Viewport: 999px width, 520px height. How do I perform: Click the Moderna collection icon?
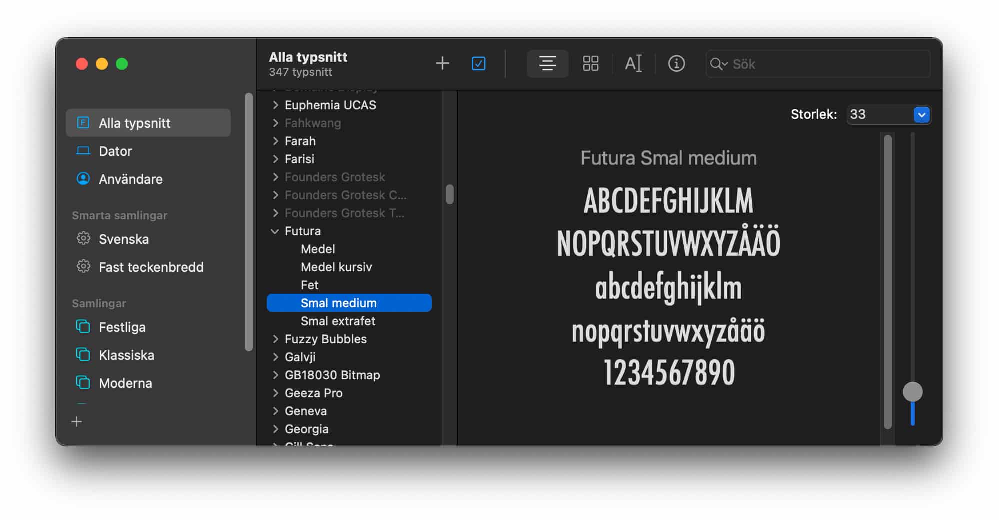(83, 382)
